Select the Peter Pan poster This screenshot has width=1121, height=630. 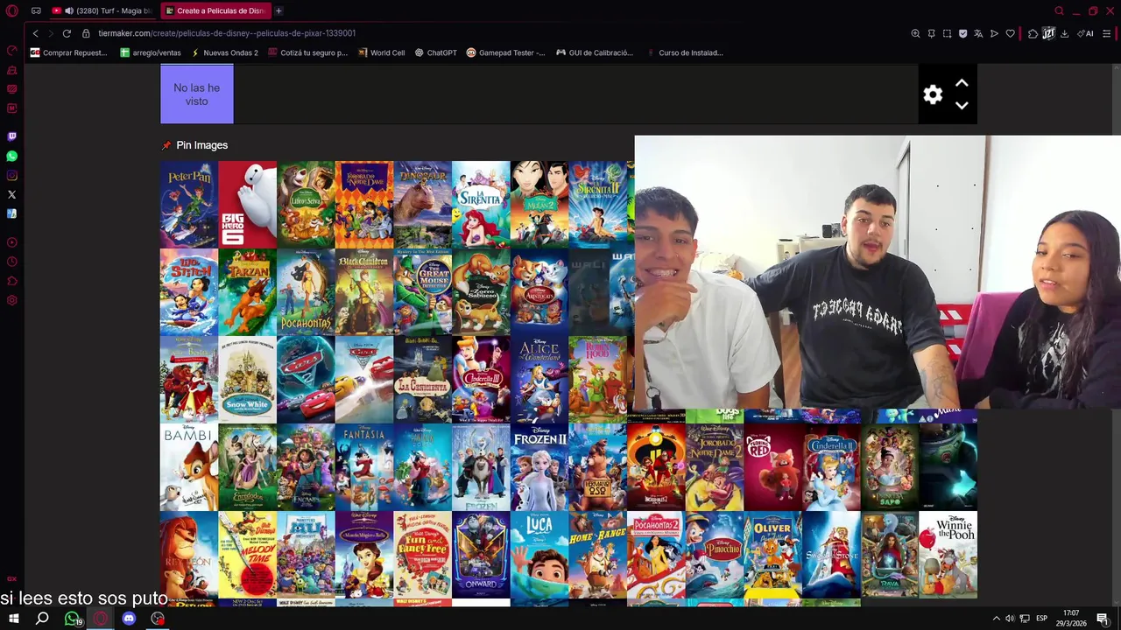point(188,205)
